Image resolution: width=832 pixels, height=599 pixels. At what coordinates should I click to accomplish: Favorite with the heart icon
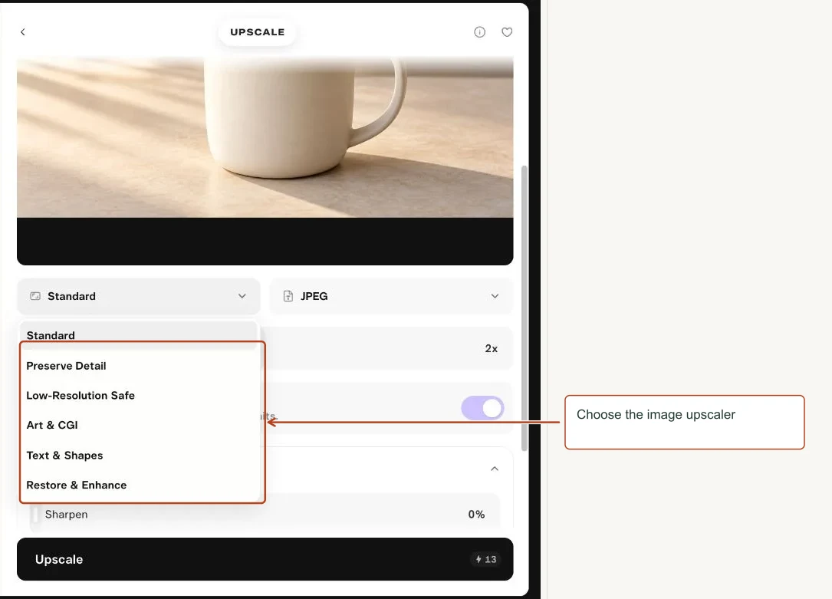(x=507, y=32)
